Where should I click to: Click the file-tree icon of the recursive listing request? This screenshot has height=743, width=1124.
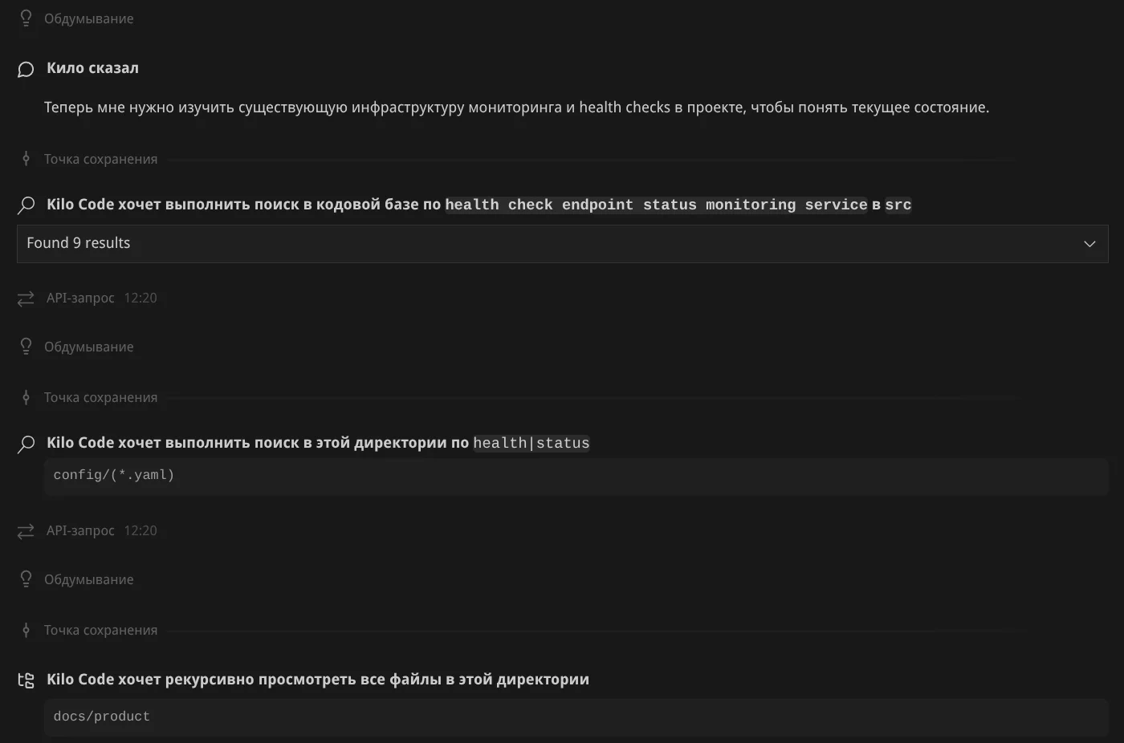click(x=26, y=680)
